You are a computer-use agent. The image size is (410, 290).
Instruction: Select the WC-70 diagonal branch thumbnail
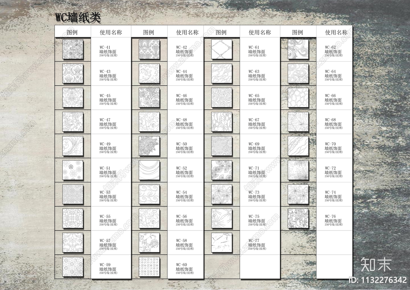298,146
